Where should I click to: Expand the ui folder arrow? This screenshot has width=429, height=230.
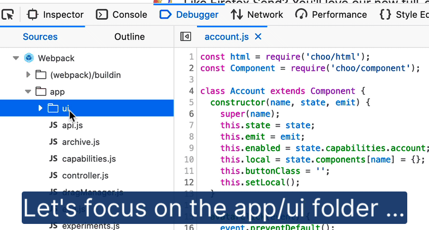pos(40,108)
